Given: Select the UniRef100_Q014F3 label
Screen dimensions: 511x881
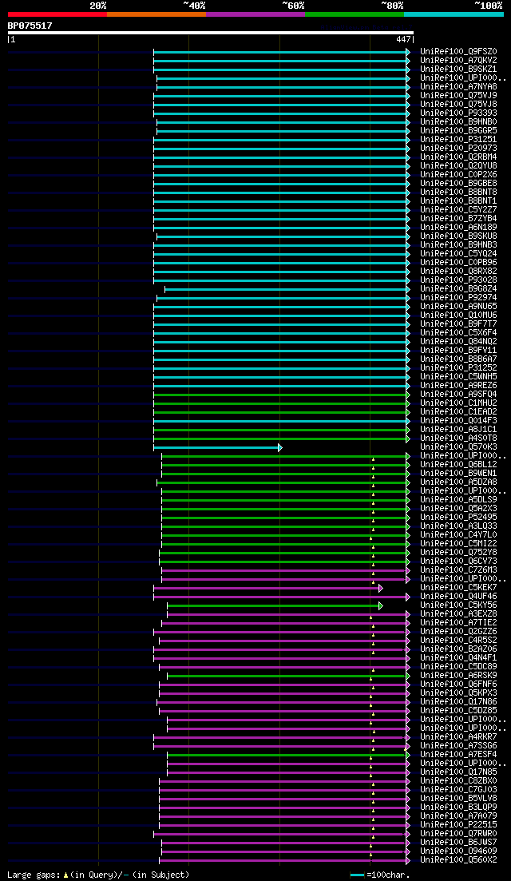Looking at the screenshot, I should 458,420.
